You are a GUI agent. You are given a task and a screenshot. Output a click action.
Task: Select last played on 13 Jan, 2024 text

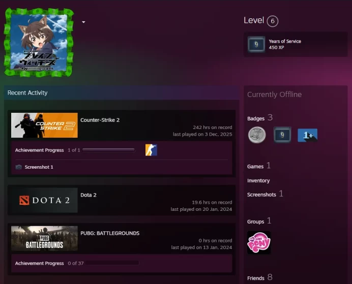point(201,247)
